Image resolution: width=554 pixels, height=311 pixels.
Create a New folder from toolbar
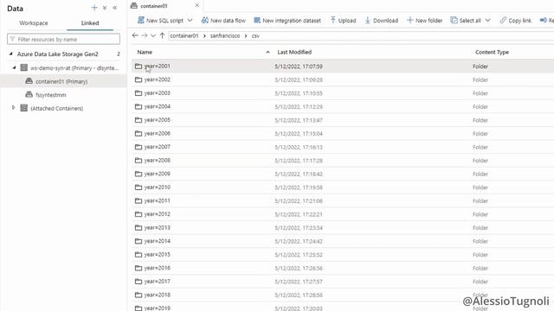(x=424, y=21)
